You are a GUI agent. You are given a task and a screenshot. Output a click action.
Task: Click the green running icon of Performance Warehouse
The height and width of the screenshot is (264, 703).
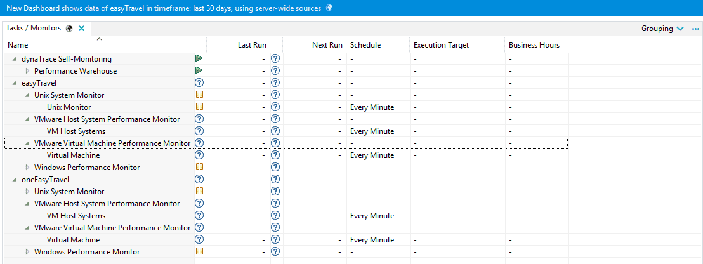pos(199,70)
